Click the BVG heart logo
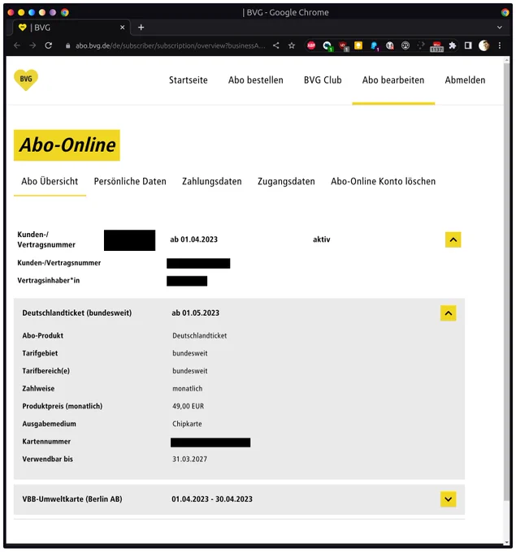 (26, 80)
